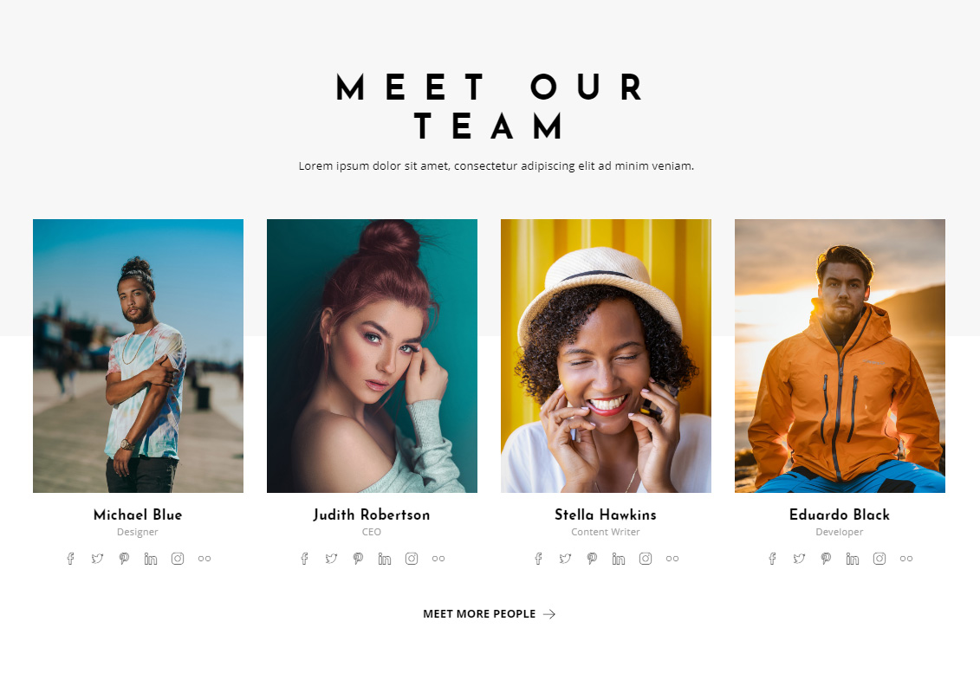Open Michael Blue's Flickr icon
Viewport: 980px width, 693px height.
click(x=204, y=559)
